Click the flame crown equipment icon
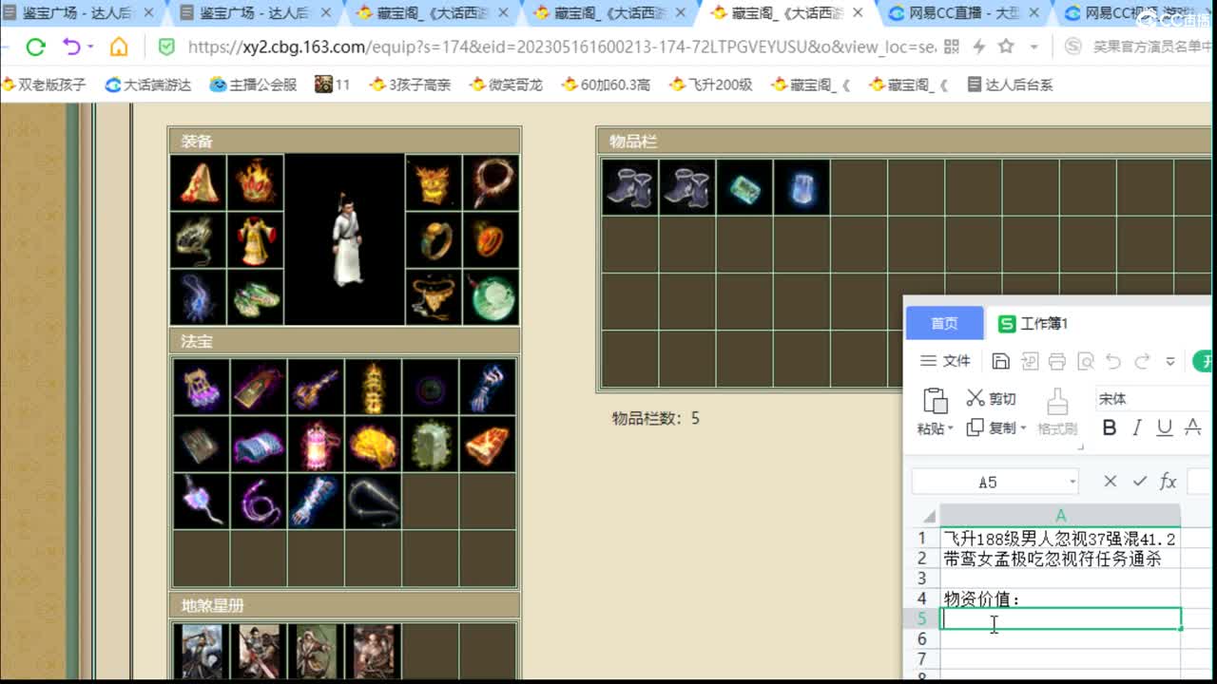The image size is (1217, 684). click(x=256, y=182)
